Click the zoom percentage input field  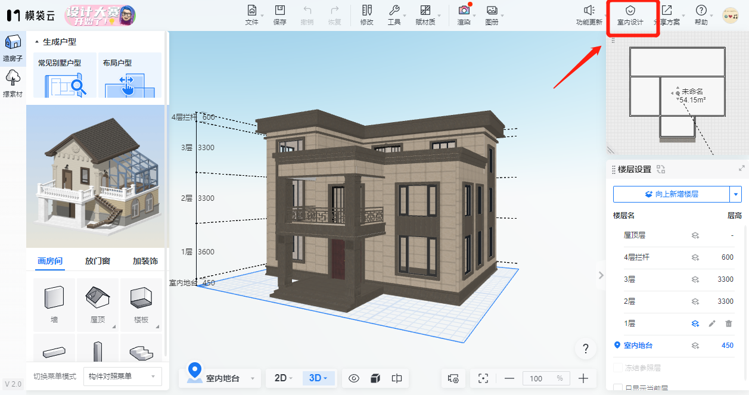538,378
